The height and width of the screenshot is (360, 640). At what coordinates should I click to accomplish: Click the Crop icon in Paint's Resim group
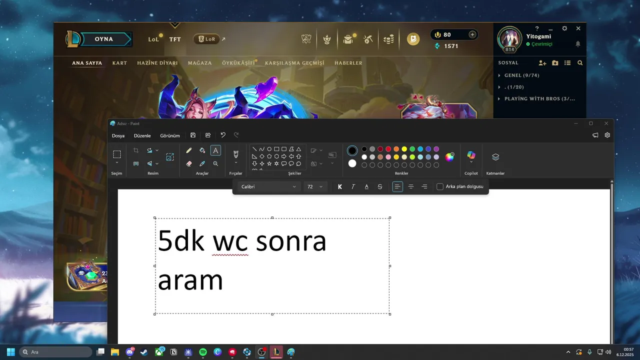pos(136,150)
